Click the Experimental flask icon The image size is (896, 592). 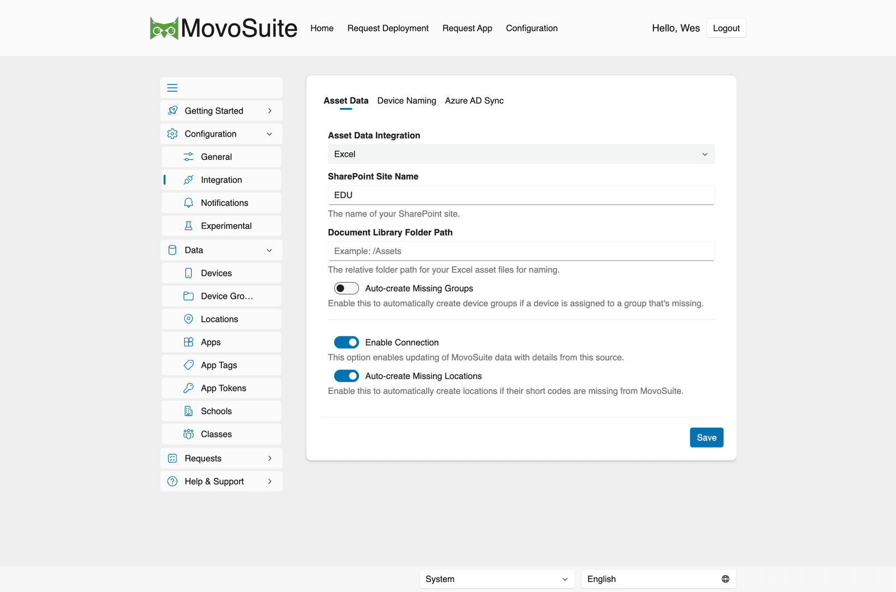pos(189,225)
